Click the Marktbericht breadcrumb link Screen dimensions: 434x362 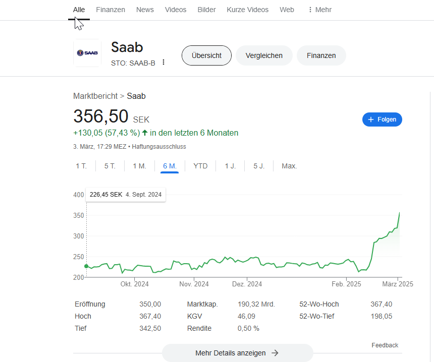point(95,96)
